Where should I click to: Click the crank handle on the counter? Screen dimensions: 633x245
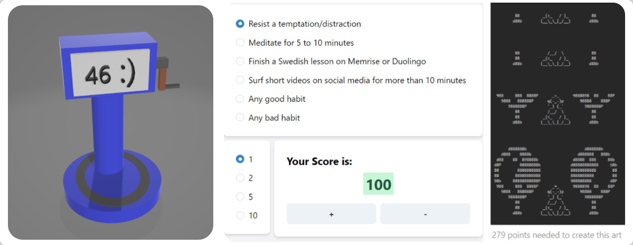pos(166,74)
